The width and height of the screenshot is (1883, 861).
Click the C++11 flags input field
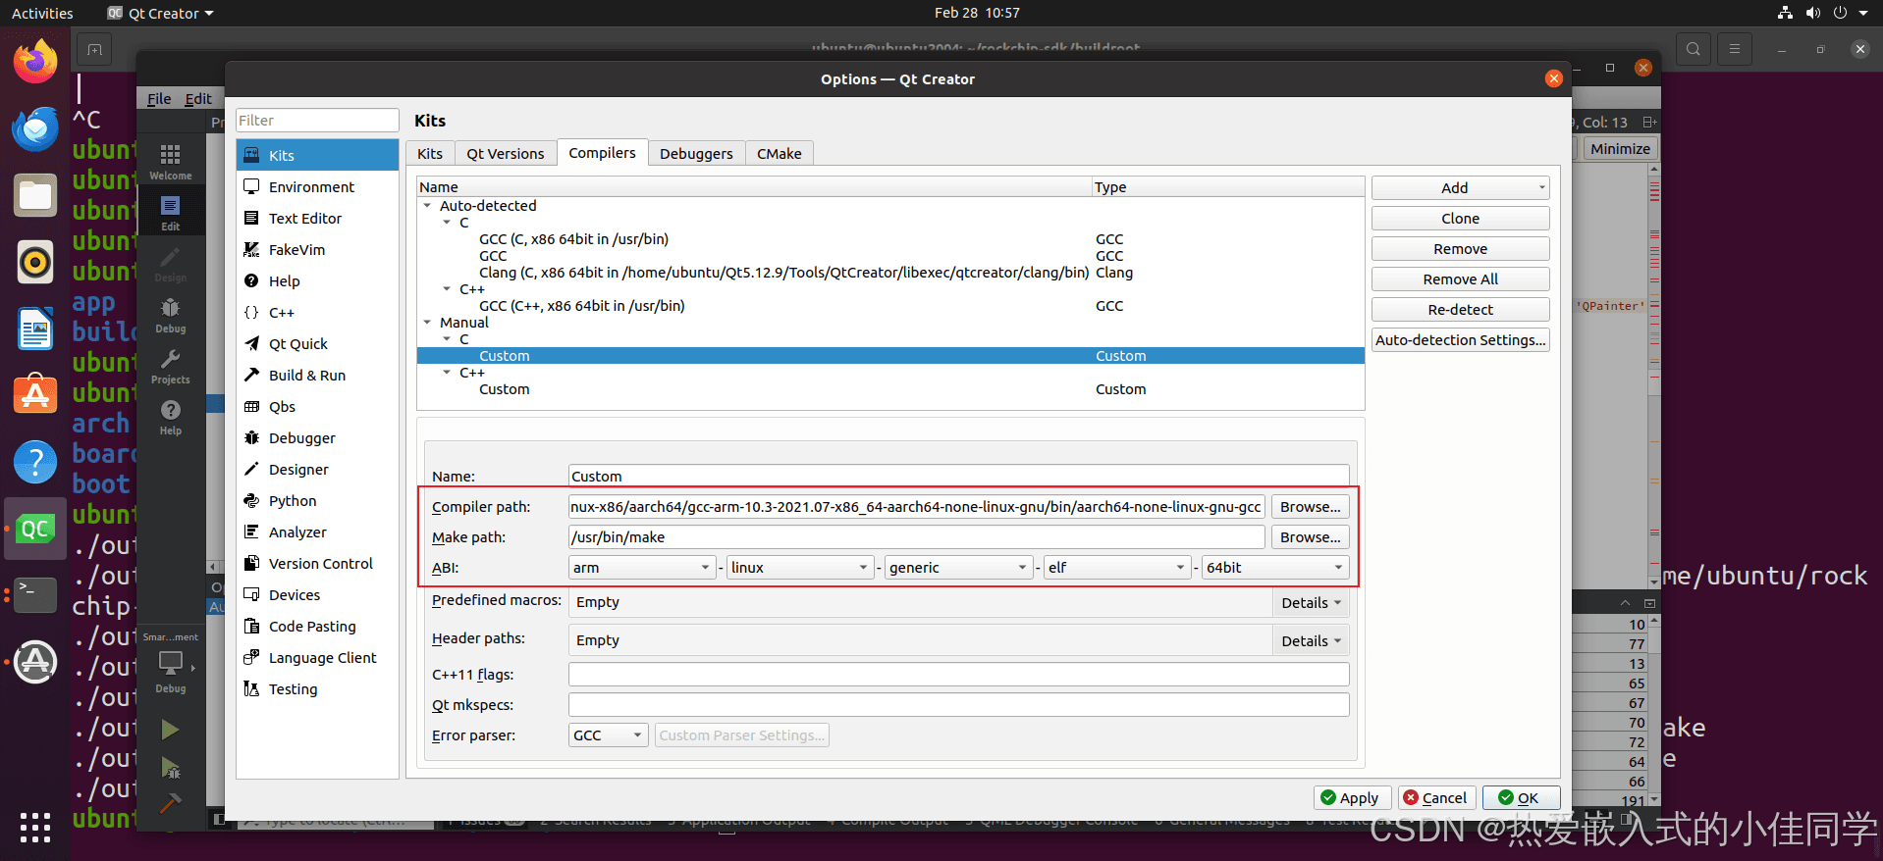click(958, 675)
